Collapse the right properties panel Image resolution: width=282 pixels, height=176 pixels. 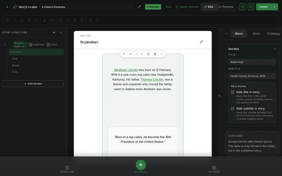click(x=227, y=33)
